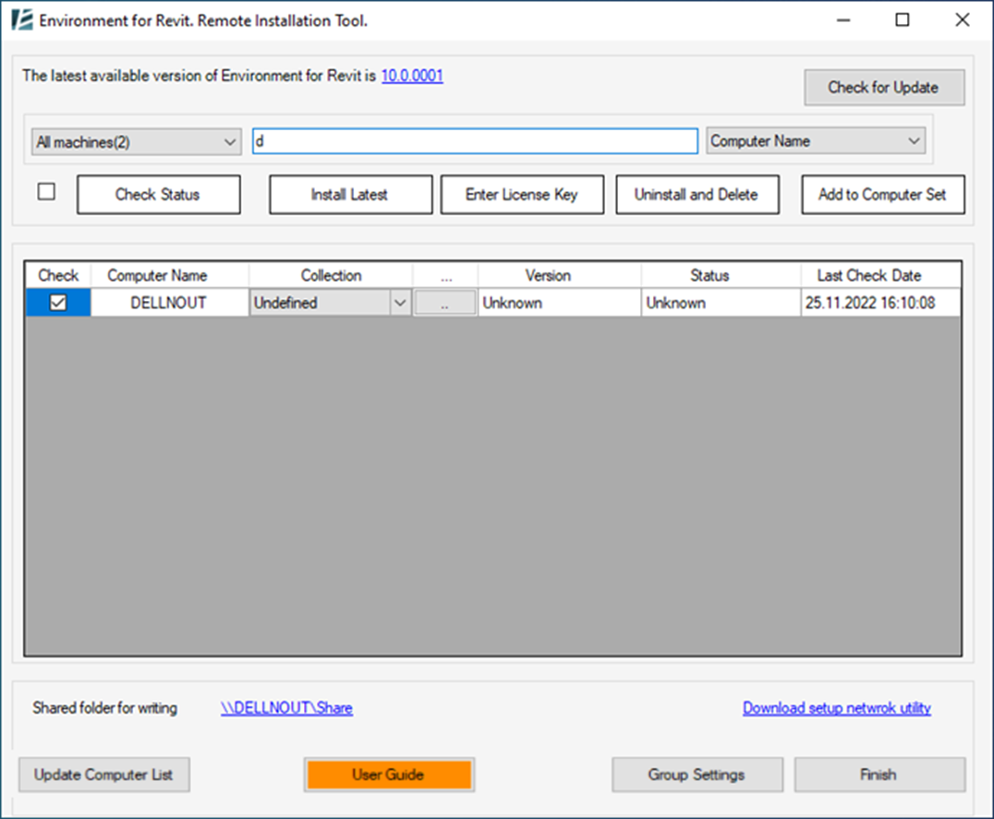Click the '..' browse button in DELLNOUT row
The image size is (994, 819).
444,303
